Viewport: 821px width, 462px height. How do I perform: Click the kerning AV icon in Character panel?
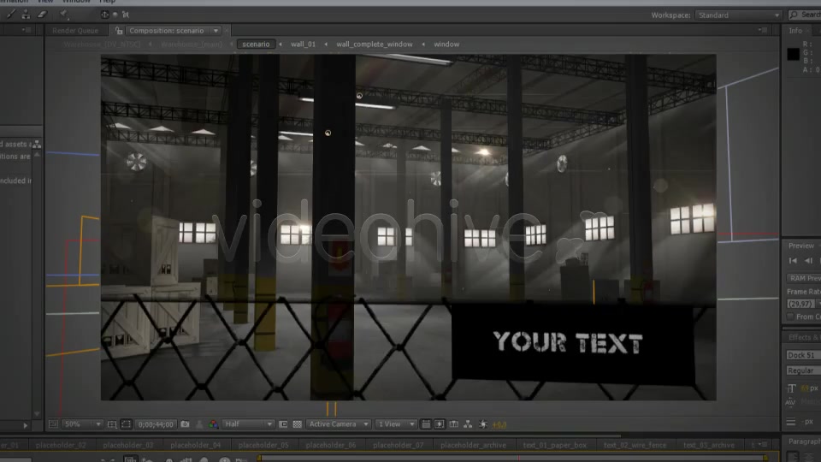point(790,402)
